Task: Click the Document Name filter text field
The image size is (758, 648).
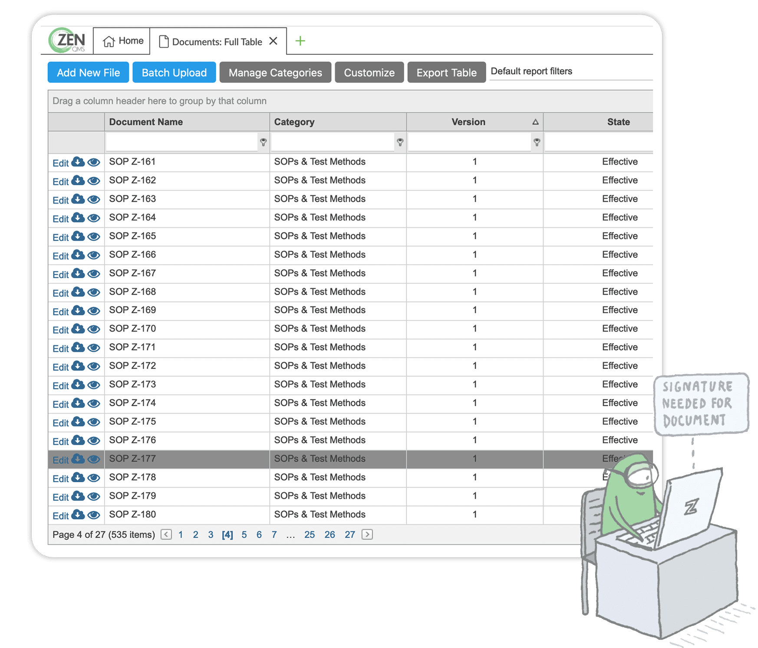Action: click(x=181, y=142)
